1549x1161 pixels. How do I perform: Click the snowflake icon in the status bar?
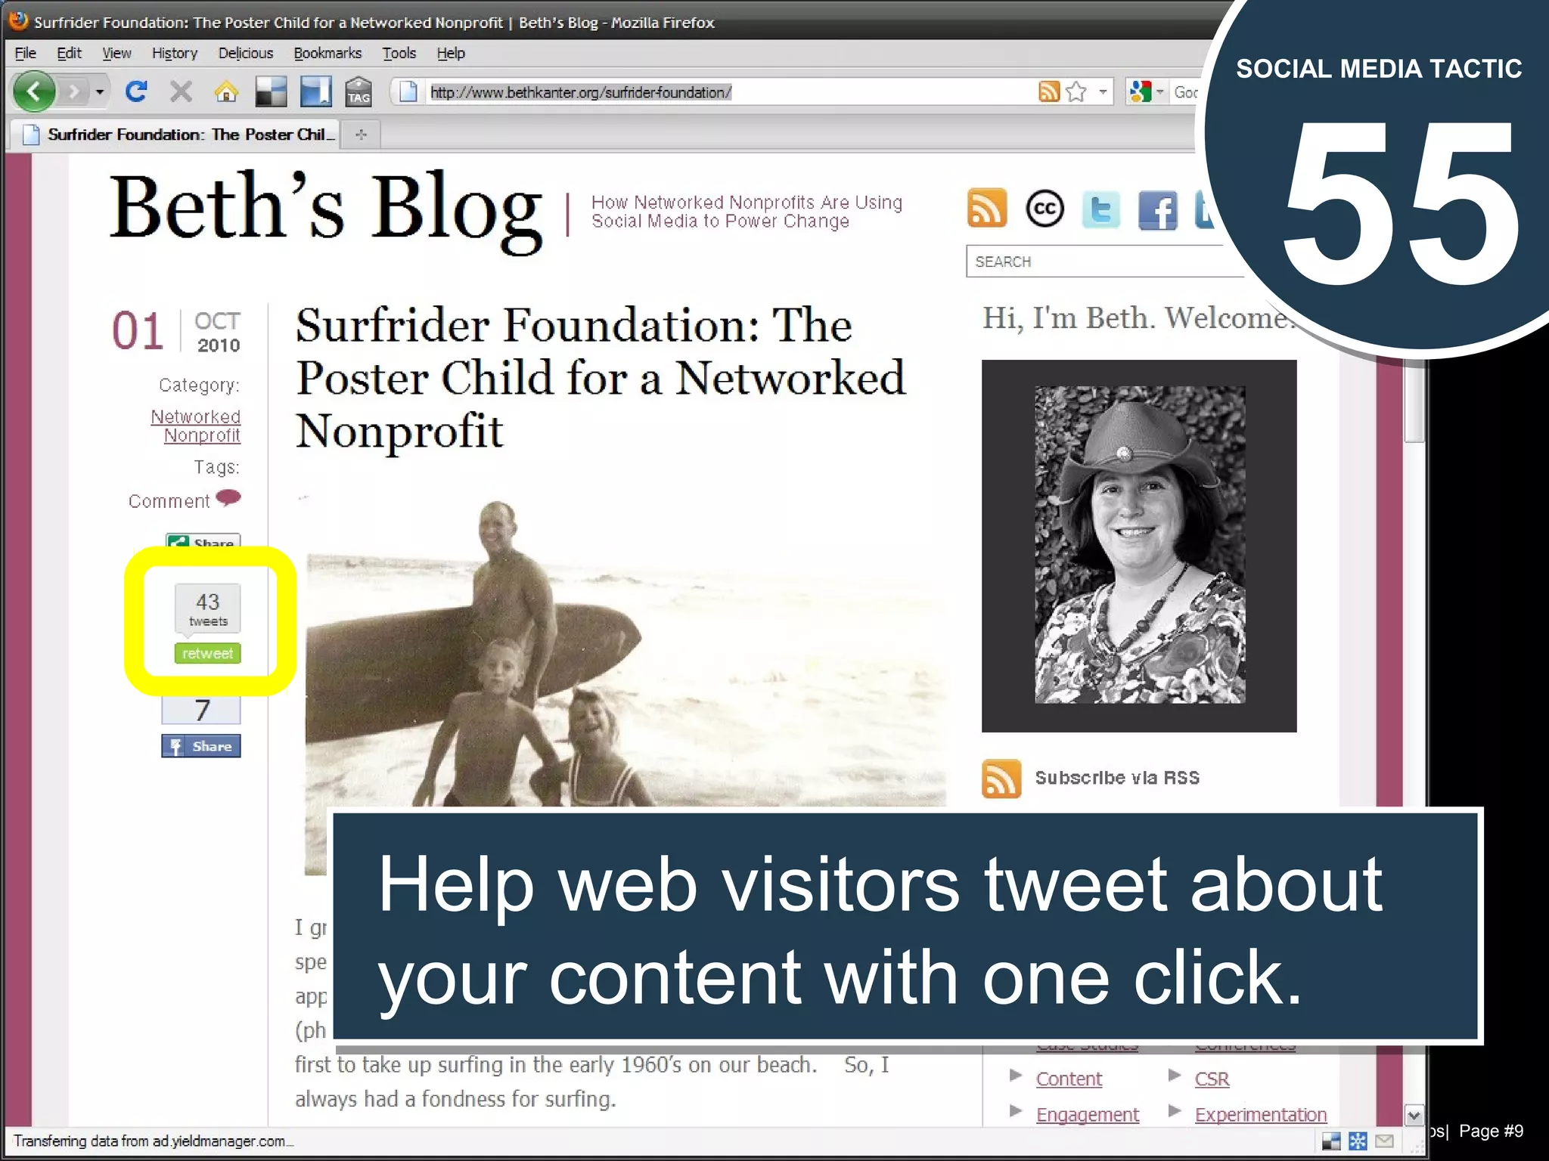tap(1358, 1141)
